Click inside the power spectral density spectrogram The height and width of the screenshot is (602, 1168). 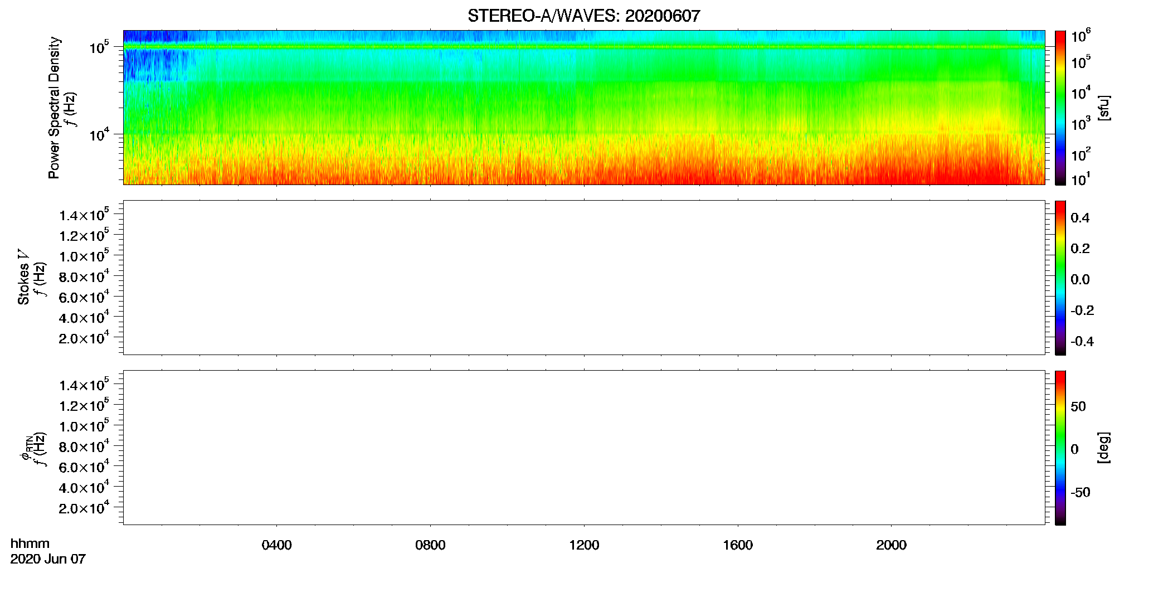tap(584, 108)
